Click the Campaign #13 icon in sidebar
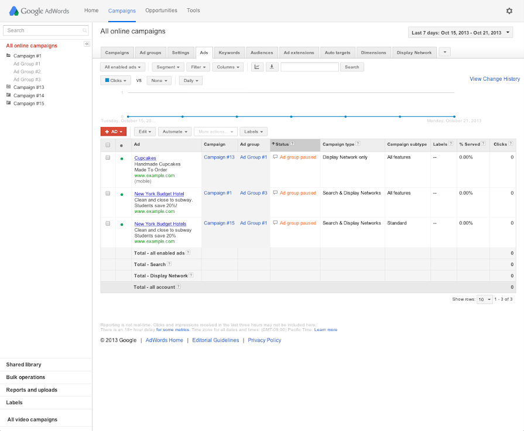Screen dimensions: 524x431 (8, 87)
